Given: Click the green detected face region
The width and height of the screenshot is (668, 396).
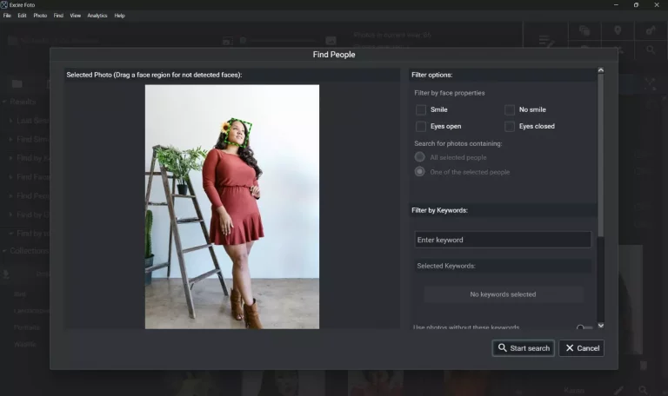Looking at the screenshot, I should pyautogui.click(x=237, y=133).
